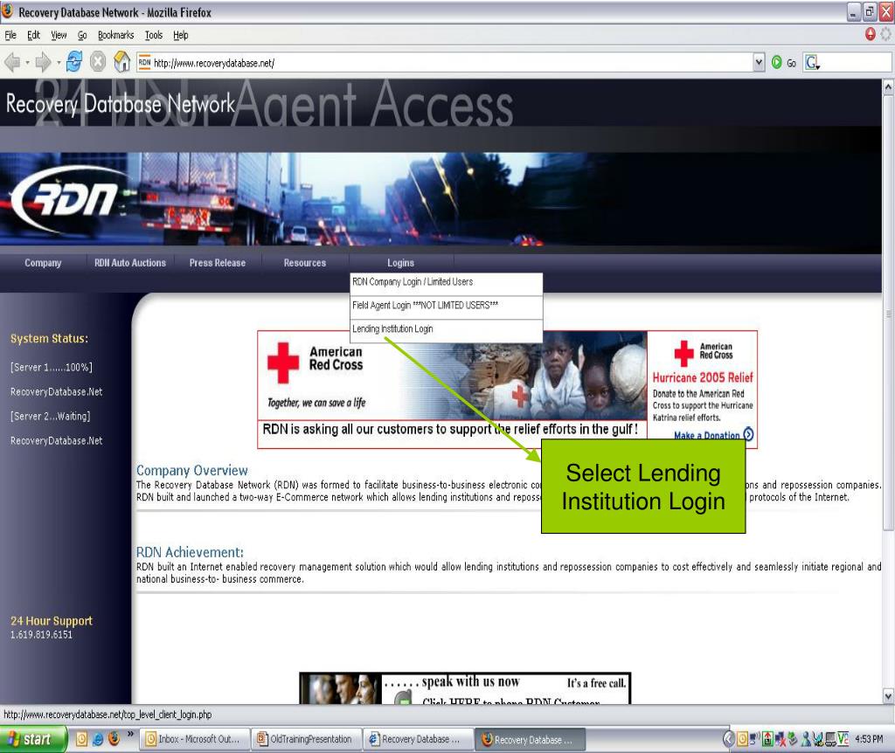
Task: Click the [Server 1......100%] status text
Action: (x=51, y=368)
